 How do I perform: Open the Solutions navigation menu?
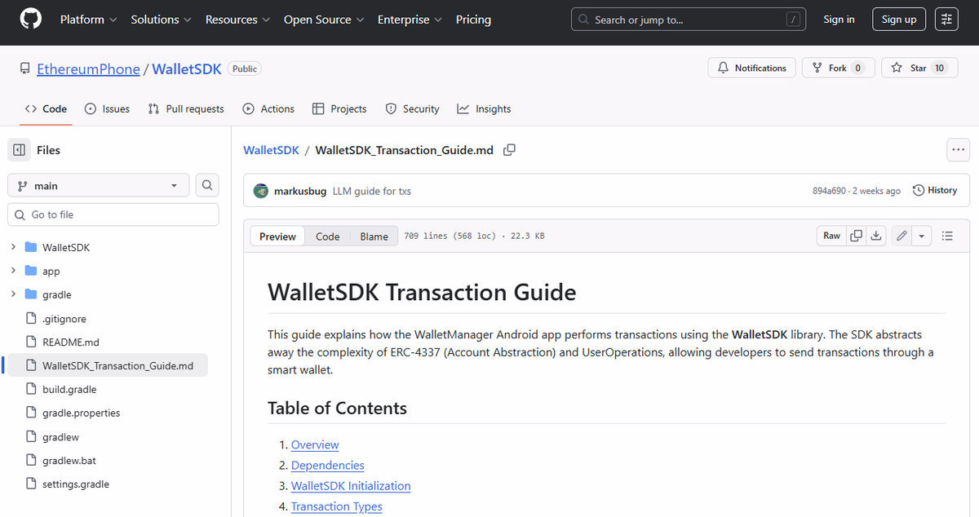[161, 20]
